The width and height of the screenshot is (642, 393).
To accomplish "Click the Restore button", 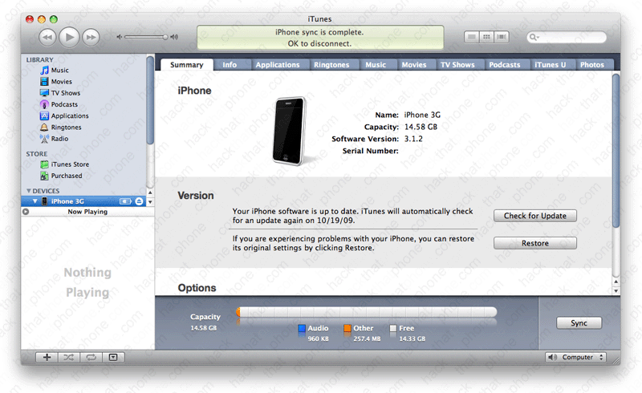I will pyautogui.click(x=535, y=243).
